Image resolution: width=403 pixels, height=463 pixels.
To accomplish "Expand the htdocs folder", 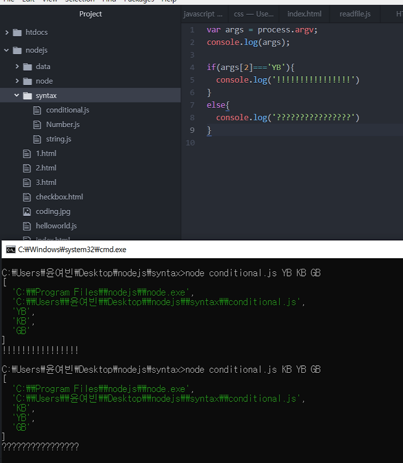I will tap(7, 32).
